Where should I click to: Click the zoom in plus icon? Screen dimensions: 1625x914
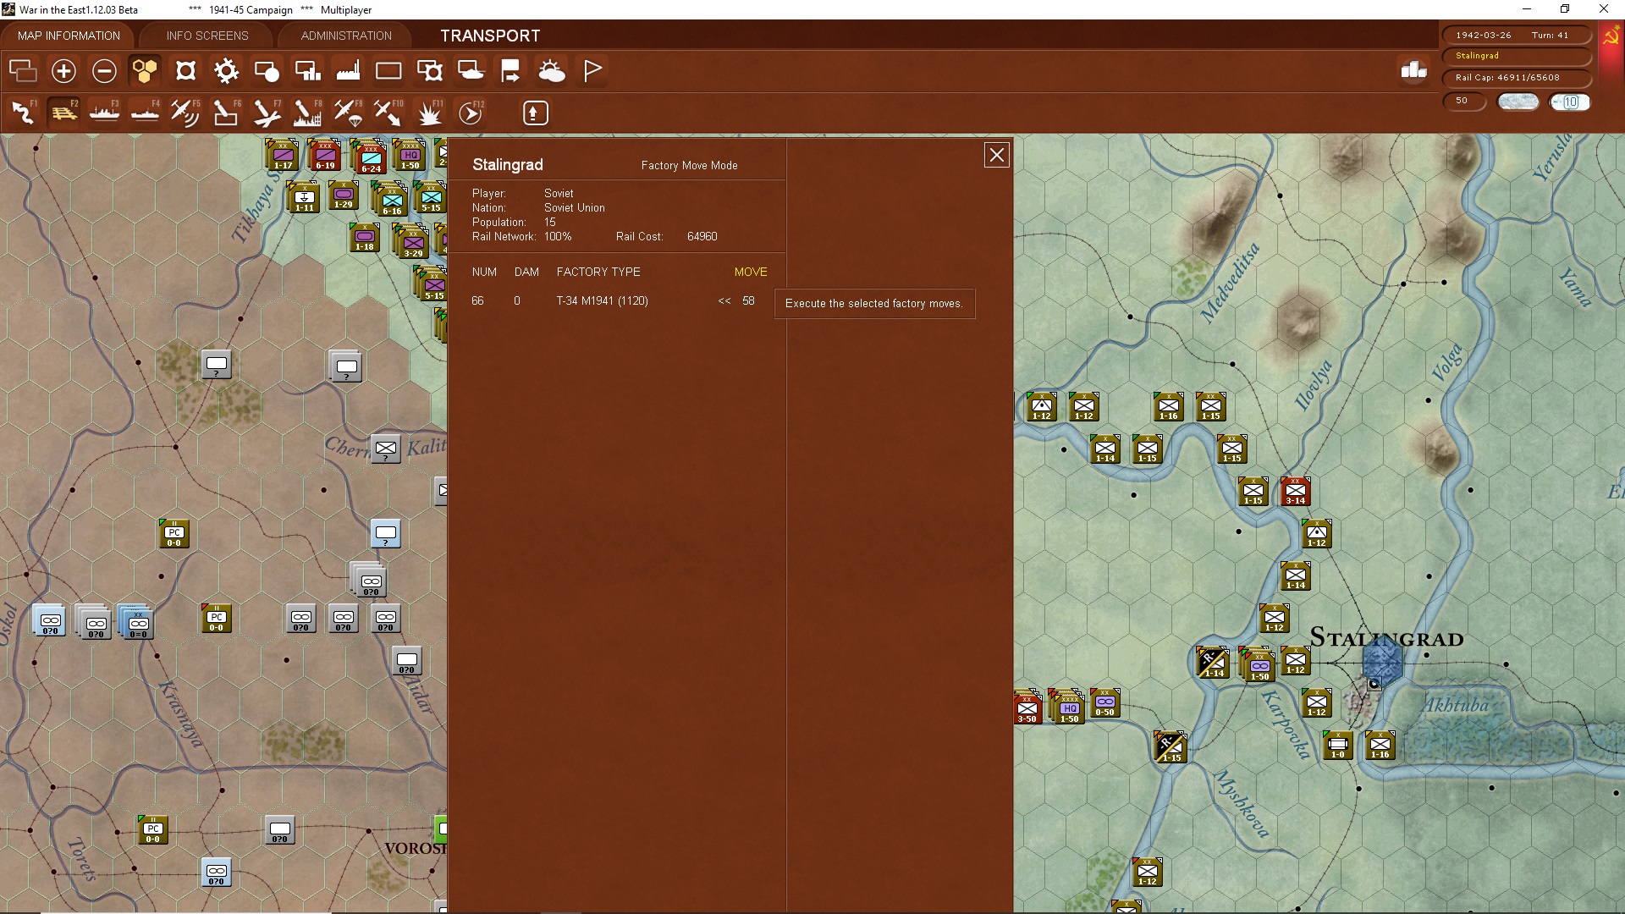(63, 71)
